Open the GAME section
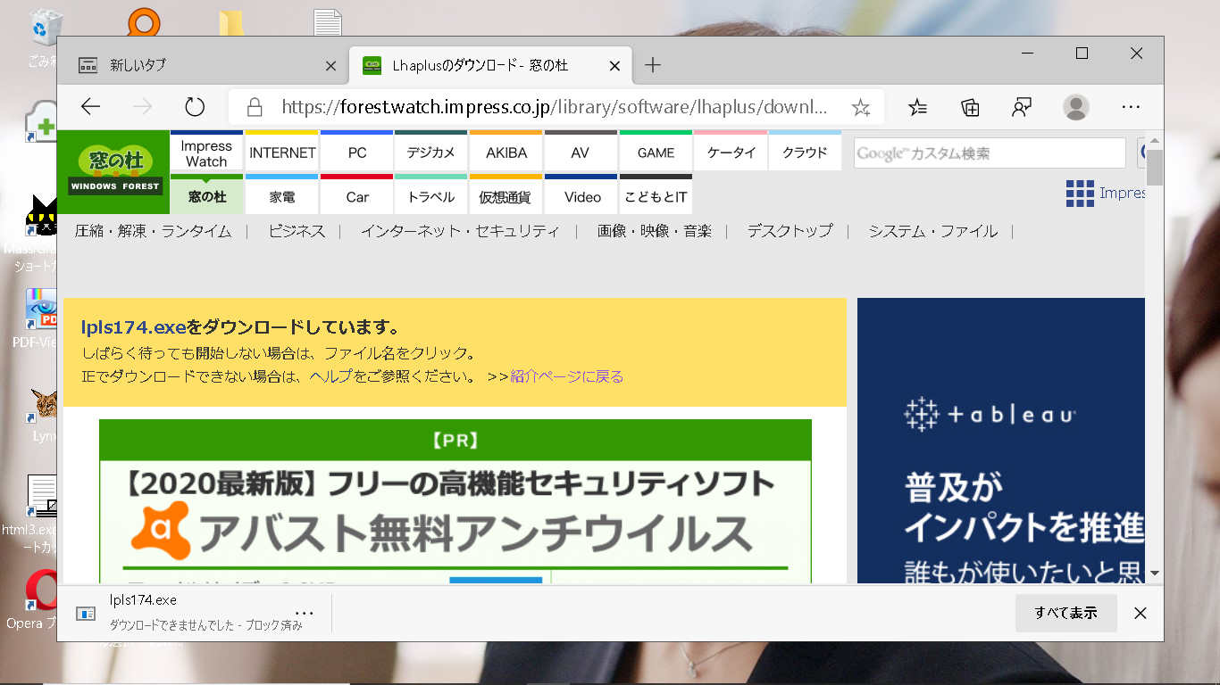The width and height of the screenshot is (1220, 685). pyautogui.click(x=656, y=152)
